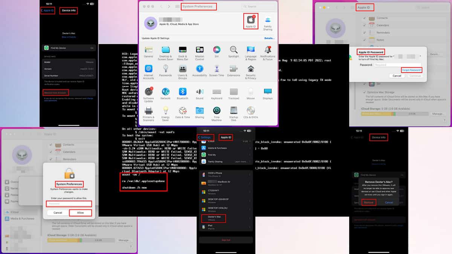The image size is (452, 254).
Task: Open the Spotlight preferences icon
Action: [x=234, y=52]
